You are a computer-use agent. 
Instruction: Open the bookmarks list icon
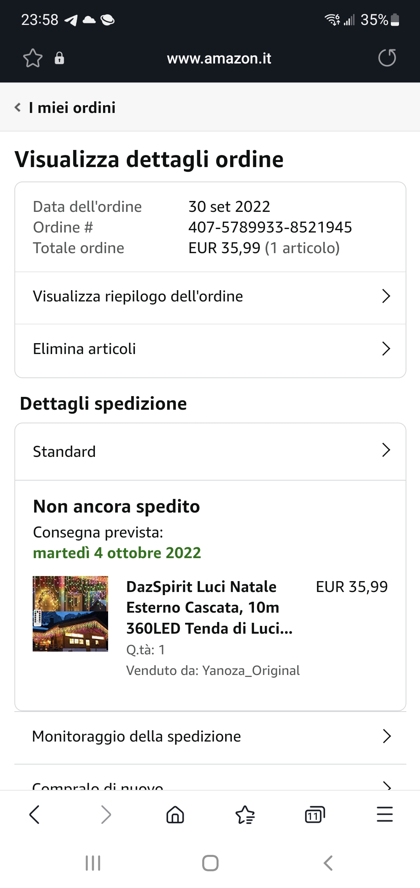click(245, 814)
